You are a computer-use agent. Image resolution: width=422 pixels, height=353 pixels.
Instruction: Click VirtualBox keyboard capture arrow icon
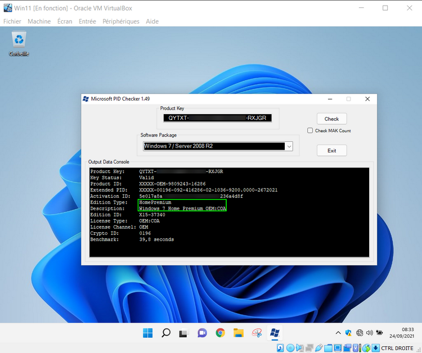[x=376, y=348]
